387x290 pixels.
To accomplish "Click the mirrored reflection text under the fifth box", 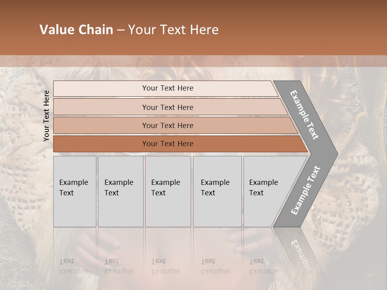I will coord(263,266).
